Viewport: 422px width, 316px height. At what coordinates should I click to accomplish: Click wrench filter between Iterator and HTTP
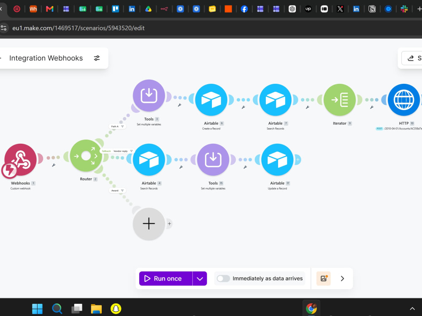[372, 107]
